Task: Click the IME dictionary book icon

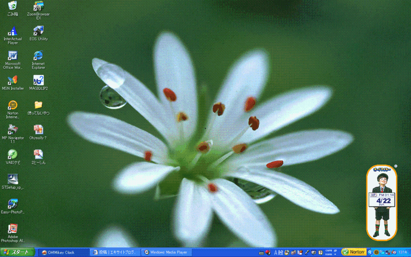Action: tap(300, 252)
